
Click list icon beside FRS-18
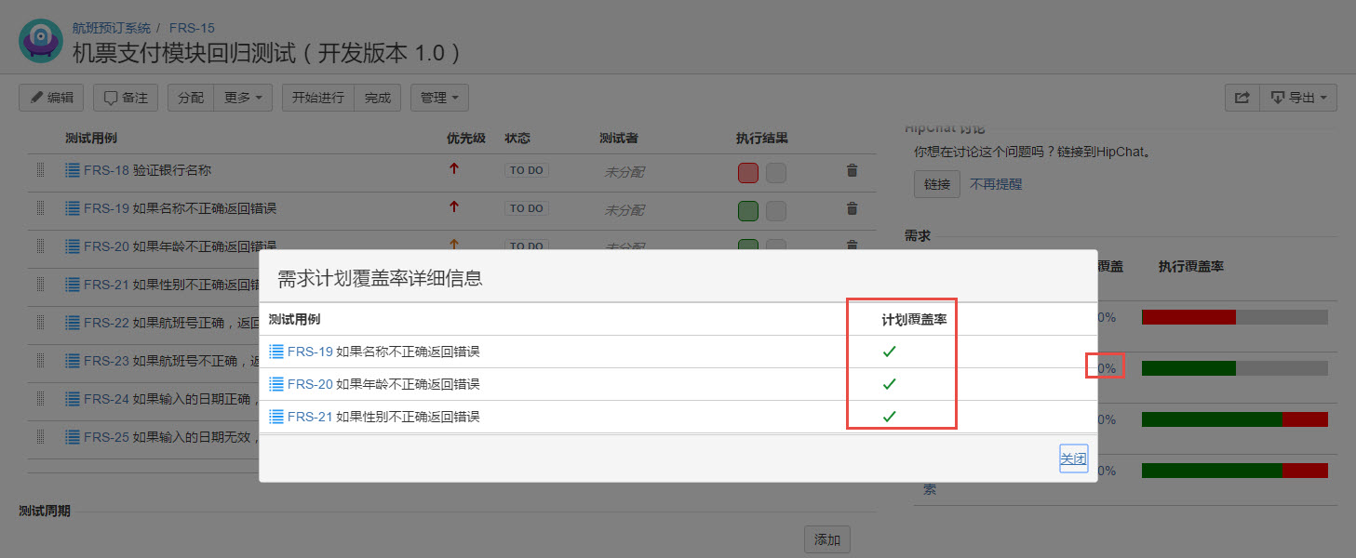73,170
